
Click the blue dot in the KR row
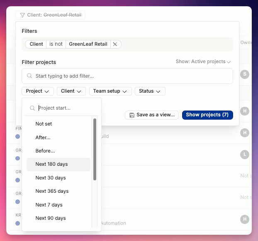tap(17, 223)
